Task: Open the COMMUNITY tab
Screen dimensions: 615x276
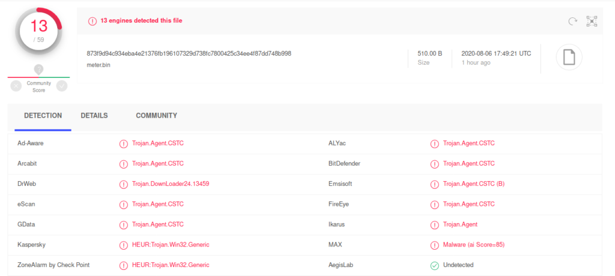Action: (156, 115)
